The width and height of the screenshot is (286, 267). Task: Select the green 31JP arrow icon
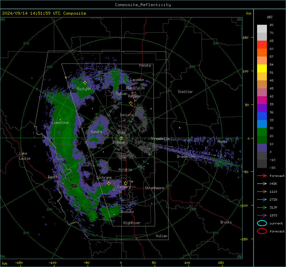point(262,207)
